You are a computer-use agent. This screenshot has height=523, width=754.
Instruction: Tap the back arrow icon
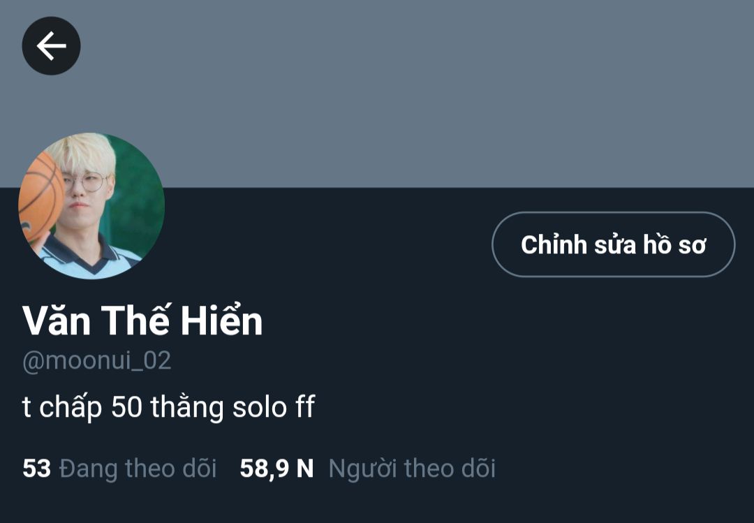pyautogui.click(x=51, y=45)
